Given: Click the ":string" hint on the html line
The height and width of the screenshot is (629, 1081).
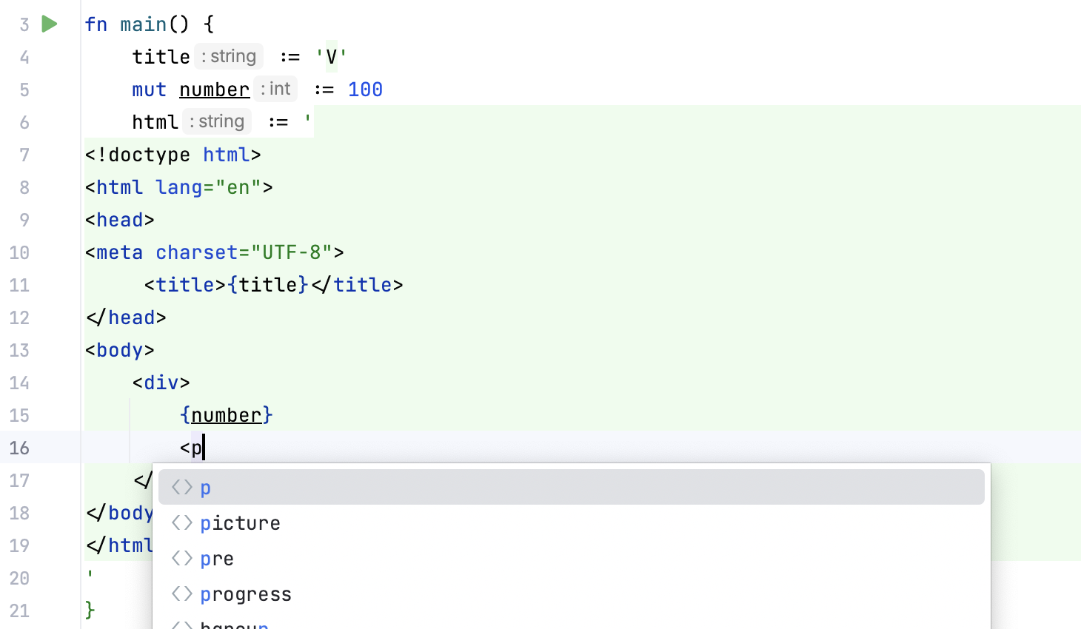Looking at the screenshot, I should click(x=216, y=121).
